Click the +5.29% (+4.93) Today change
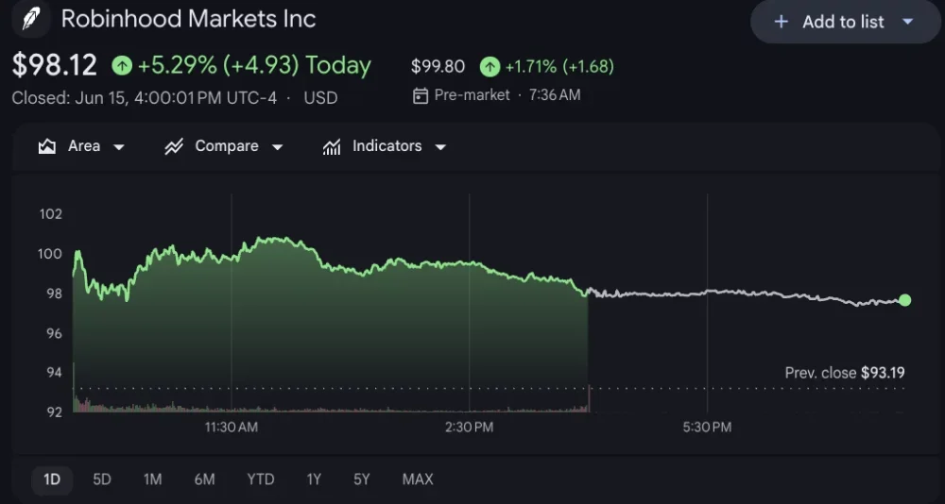This screenshot has width=945, height=504. (254, 65)
